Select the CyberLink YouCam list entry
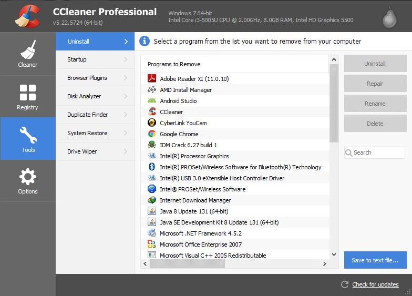The image size is (412, 296). (x=235, y=123)
